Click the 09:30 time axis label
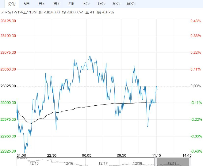 122,155
